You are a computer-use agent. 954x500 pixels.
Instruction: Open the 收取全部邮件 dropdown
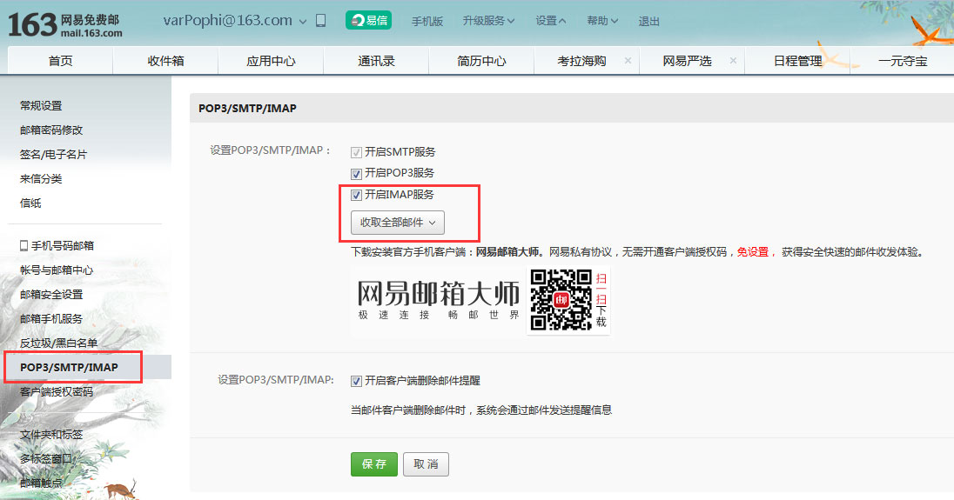tap(398, 223)
